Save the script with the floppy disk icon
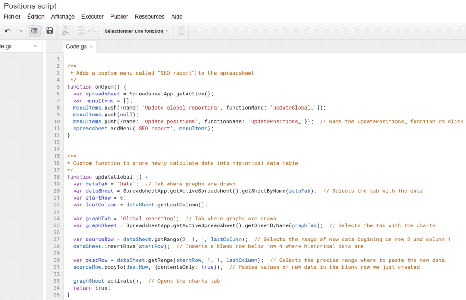Image resolution: width=466 pixels, height=300 pixels. coord(50,31)
